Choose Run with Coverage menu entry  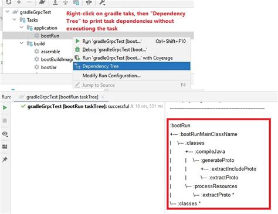(131, 58)
